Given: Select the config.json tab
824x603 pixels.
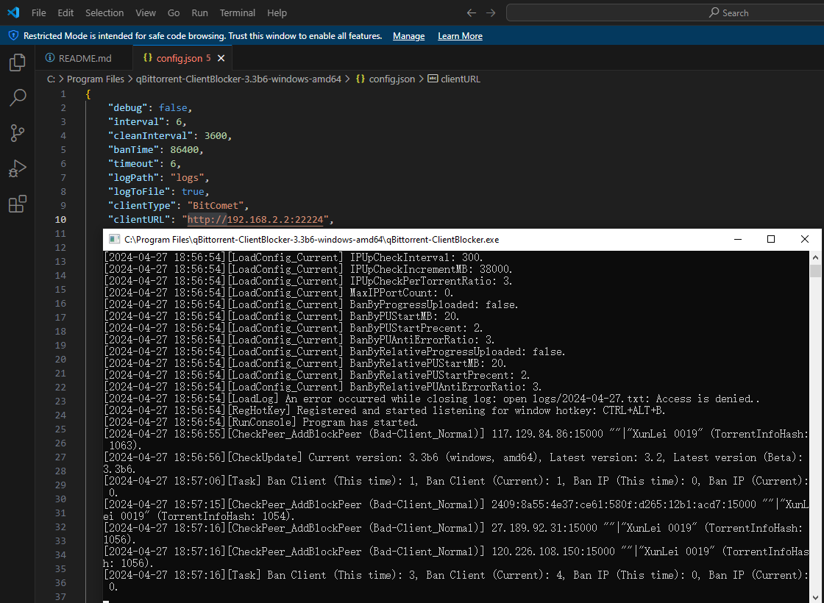Looking at the screenshot, I should (182, 58).
